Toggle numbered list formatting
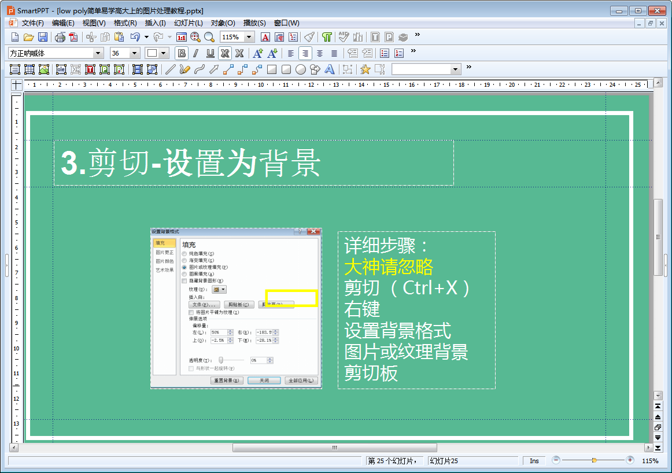Image resolution: width=672 pixels, height=473 pixels. point(399,53)
